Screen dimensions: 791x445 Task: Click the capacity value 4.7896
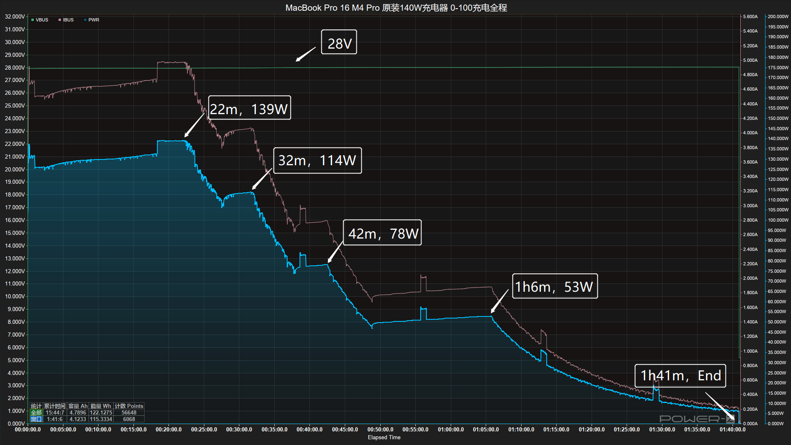[78, 412]
